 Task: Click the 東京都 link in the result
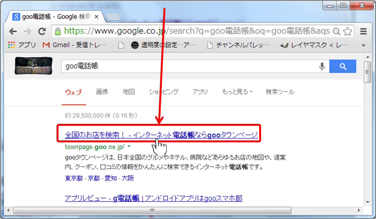pos(72,178)
